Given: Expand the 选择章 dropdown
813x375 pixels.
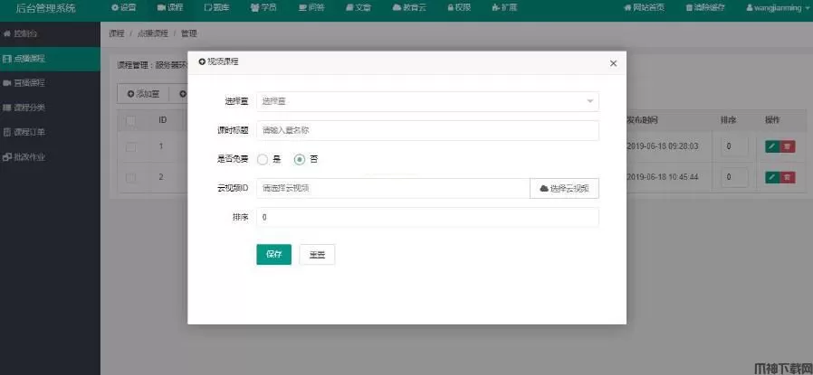Looking at the screenshot, I should (x=427, y=101).
